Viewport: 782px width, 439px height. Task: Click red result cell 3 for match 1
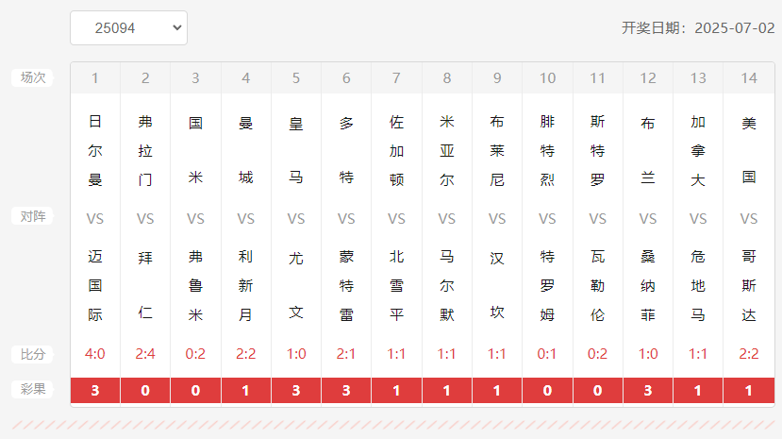(94, 390)
